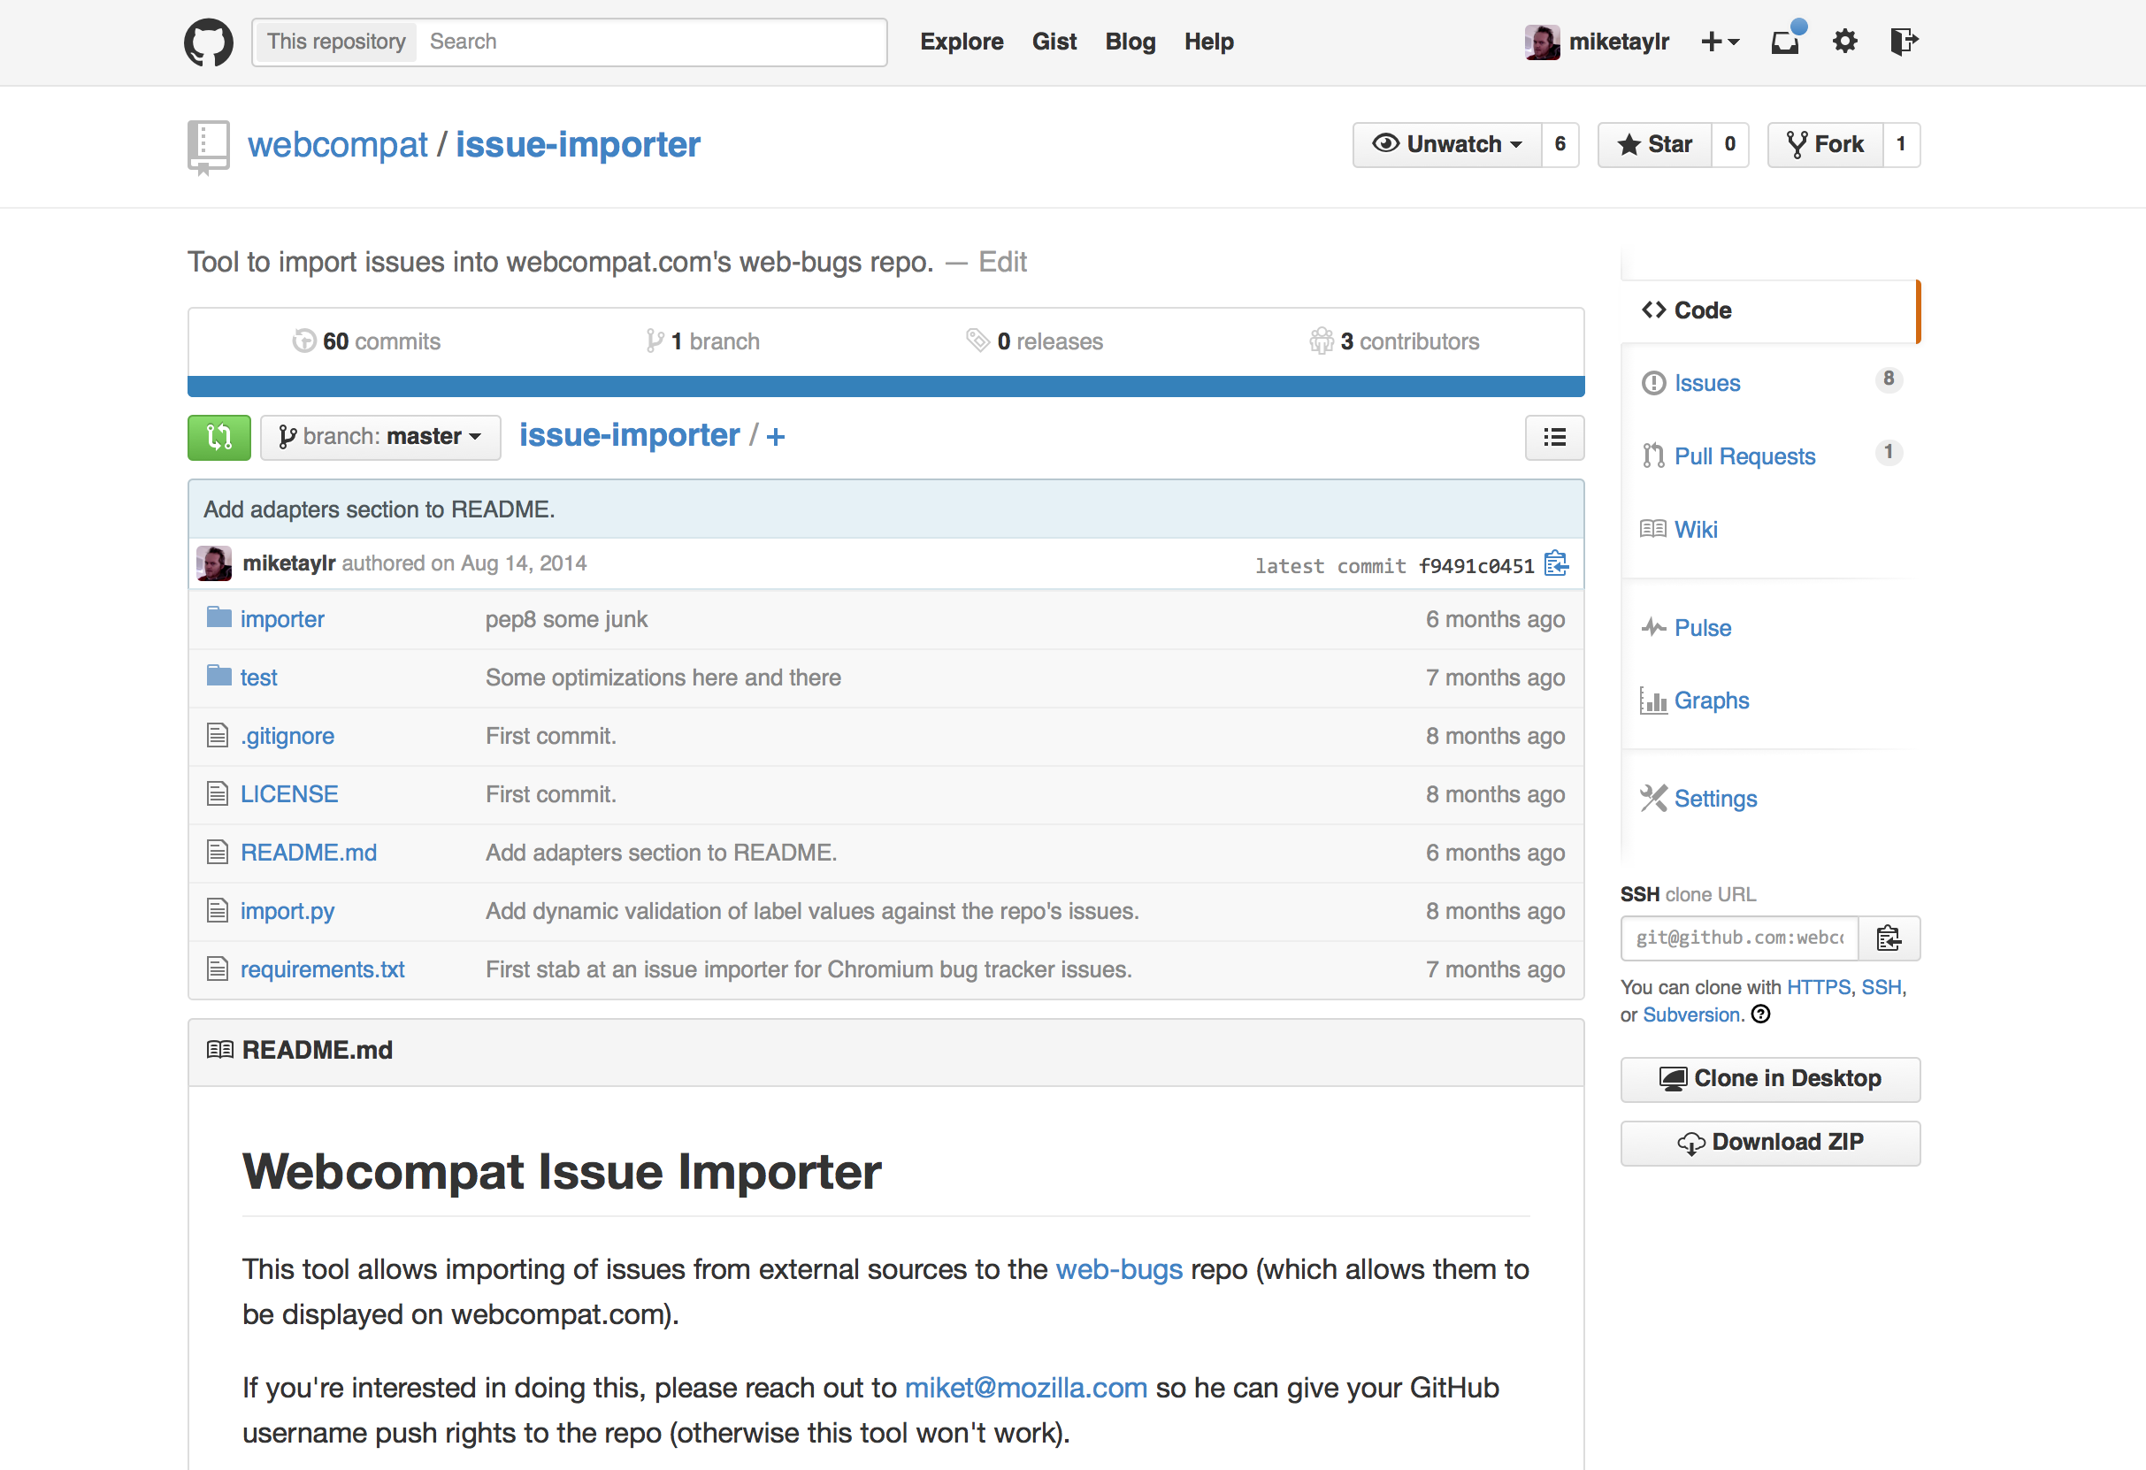Open account settings gear icon
This screenshot has height=1470, width=2146.
pos(1844,42)
